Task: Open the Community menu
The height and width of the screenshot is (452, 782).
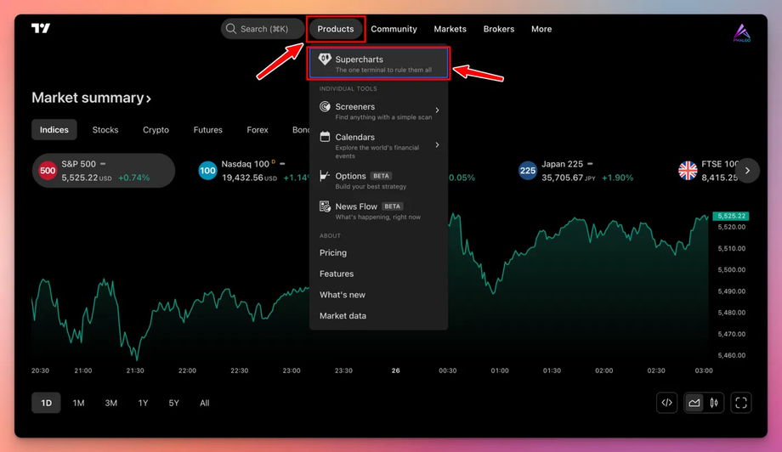Action: [394, 29]
